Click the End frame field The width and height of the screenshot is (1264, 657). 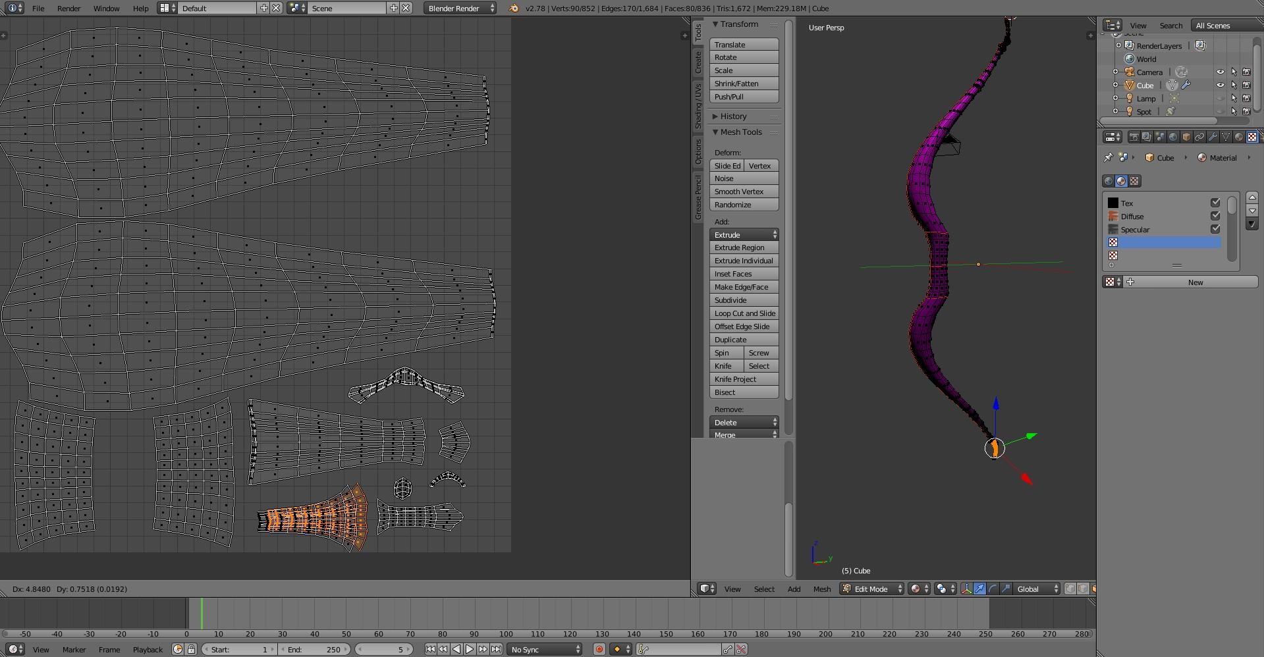click(314, 649)
